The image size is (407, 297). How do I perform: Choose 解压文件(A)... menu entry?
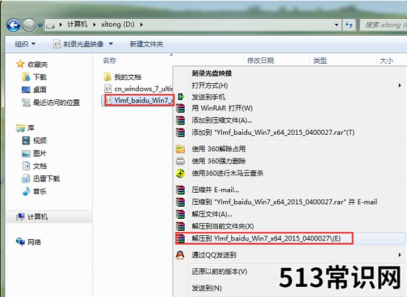(212, 214)
